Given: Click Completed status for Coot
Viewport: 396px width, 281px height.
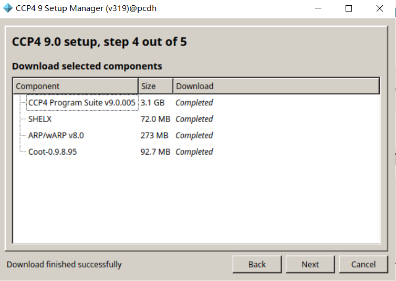Looking at the screenshot, I should pyautogui.click(x=194, y=152).
